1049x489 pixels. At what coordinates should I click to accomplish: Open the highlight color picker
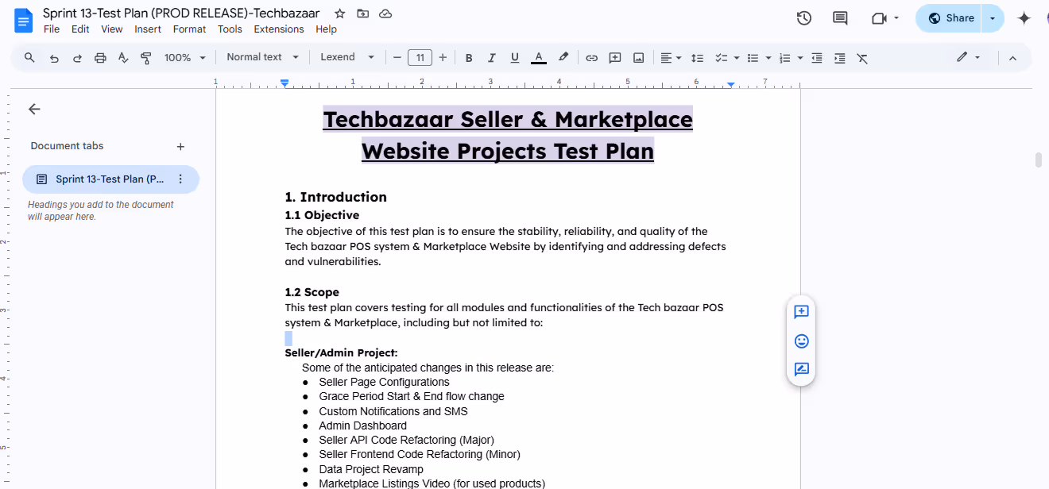563,57
